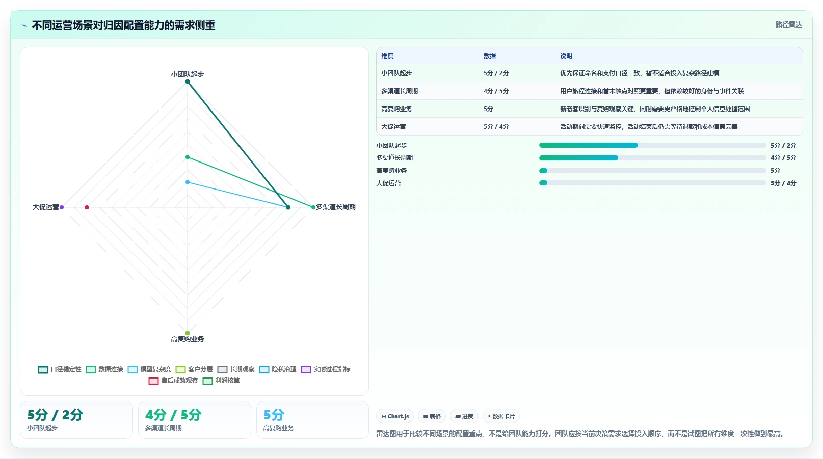Click the 多渠道长周期 table row cell
The image size is (823, 459).
coord(400,91)
